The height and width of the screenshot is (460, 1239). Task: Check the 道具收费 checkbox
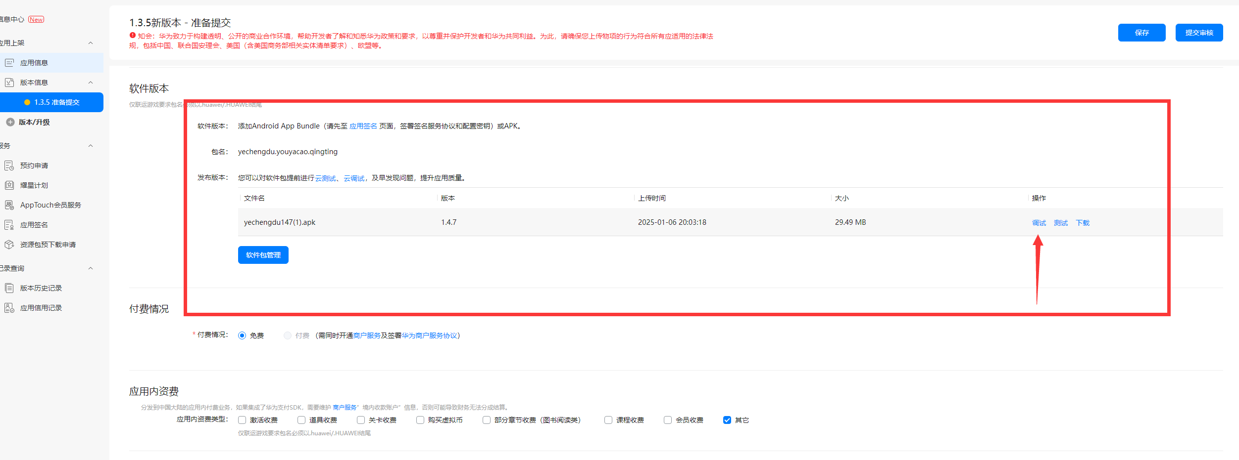point(301,420)
